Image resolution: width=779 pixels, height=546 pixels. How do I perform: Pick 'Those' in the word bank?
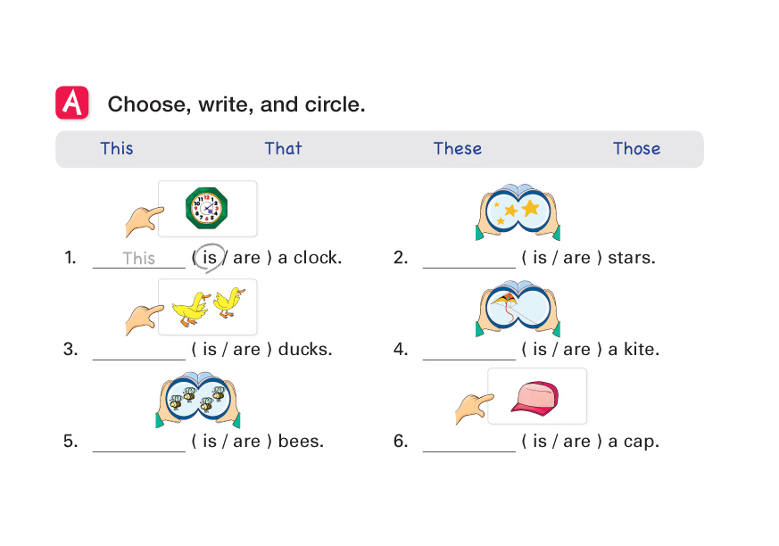coord(636,149)
